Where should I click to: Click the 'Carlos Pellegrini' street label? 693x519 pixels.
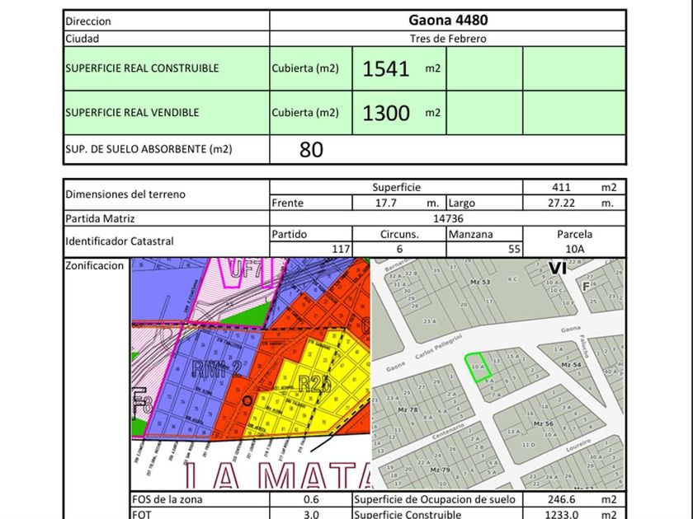[438, 347]
